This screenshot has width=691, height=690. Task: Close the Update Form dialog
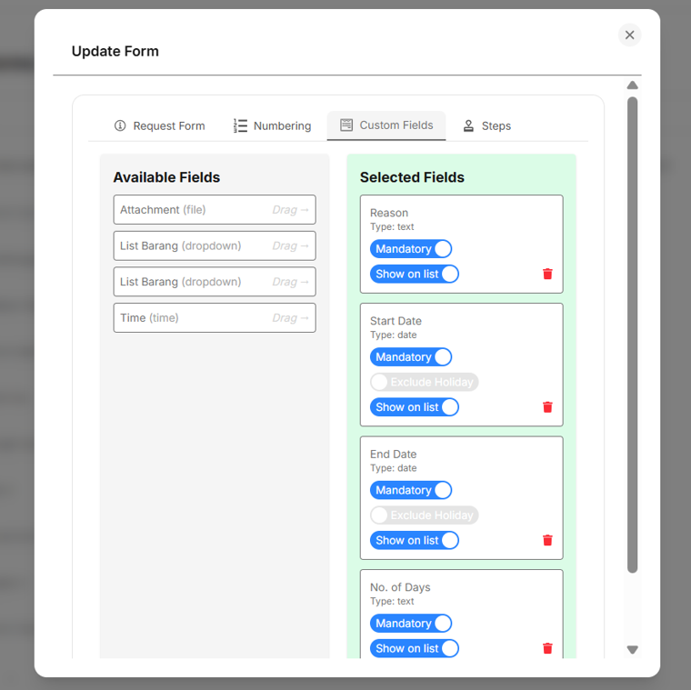pos(629,35)
